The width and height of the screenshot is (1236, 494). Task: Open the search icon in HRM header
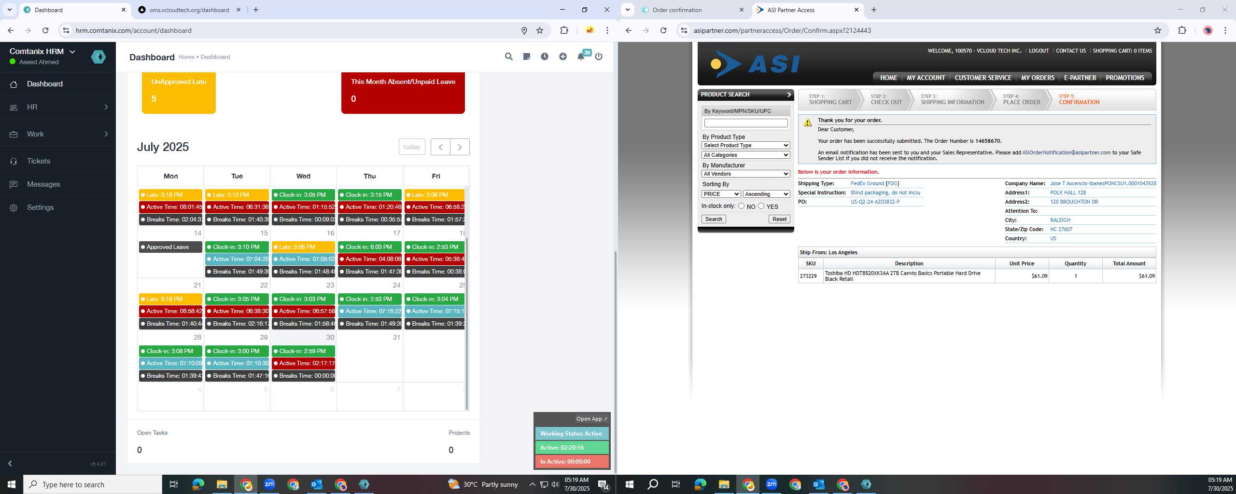point(508,56)
